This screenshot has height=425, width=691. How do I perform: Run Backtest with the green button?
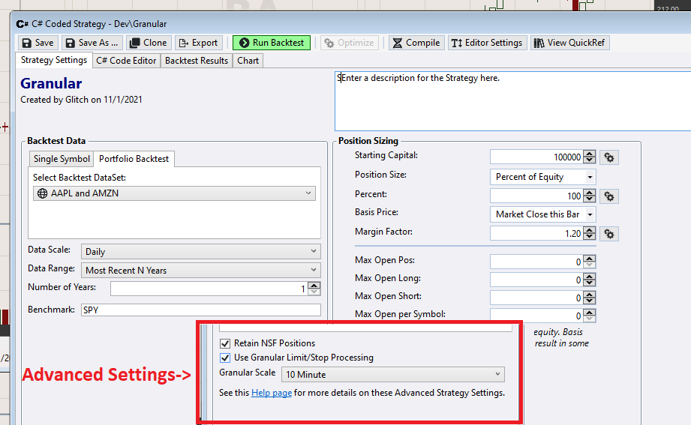[x=271, y=43]
